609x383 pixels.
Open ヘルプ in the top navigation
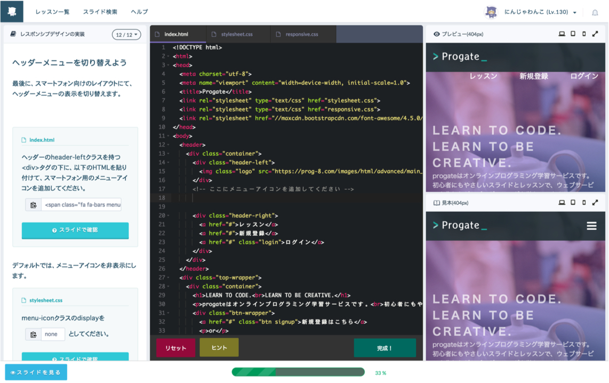(139, 12)
